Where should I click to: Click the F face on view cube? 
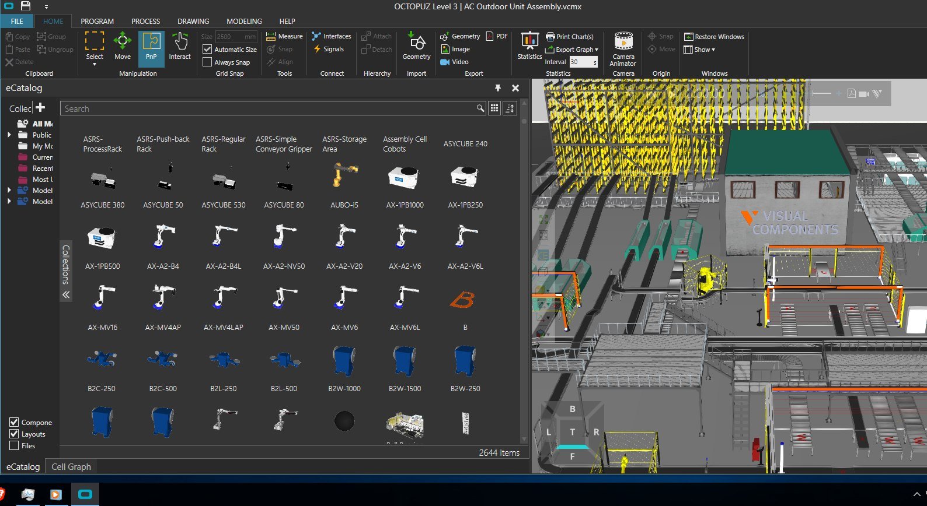[572, 456]
